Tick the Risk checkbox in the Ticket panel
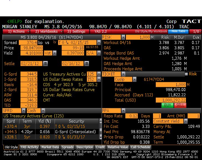The height and width of the screenshot is (160, 202). 186,74
